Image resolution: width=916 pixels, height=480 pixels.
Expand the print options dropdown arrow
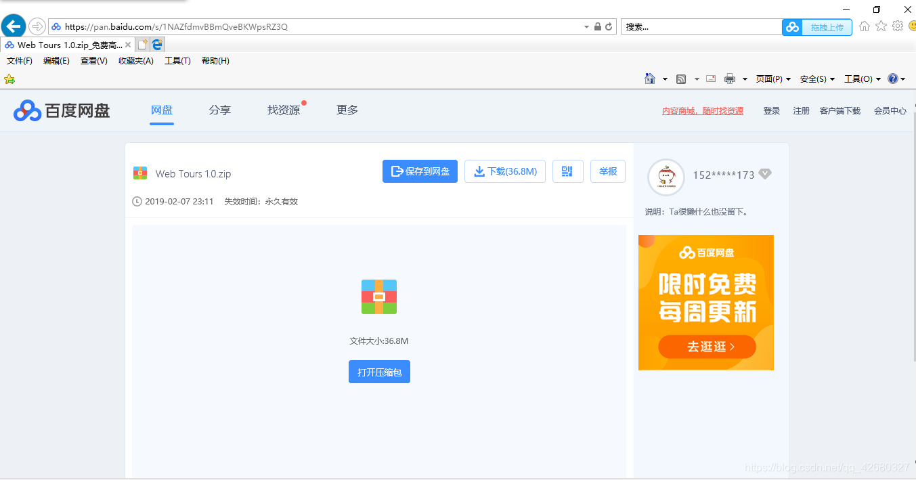[x=745, y=79]
